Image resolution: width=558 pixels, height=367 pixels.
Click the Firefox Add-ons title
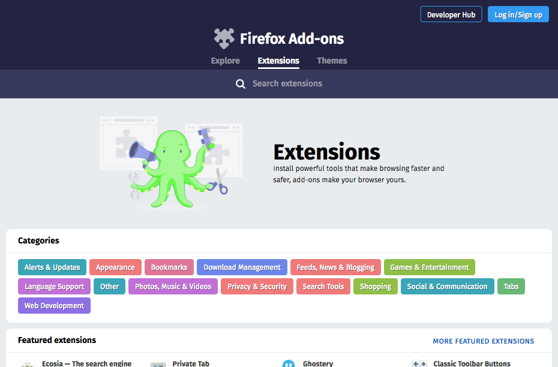292,39
